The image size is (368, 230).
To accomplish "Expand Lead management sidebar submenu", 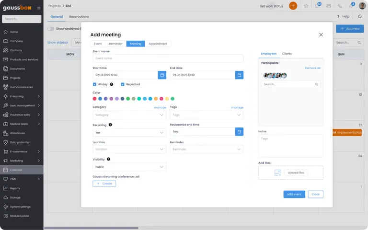I will click(39, 105).
